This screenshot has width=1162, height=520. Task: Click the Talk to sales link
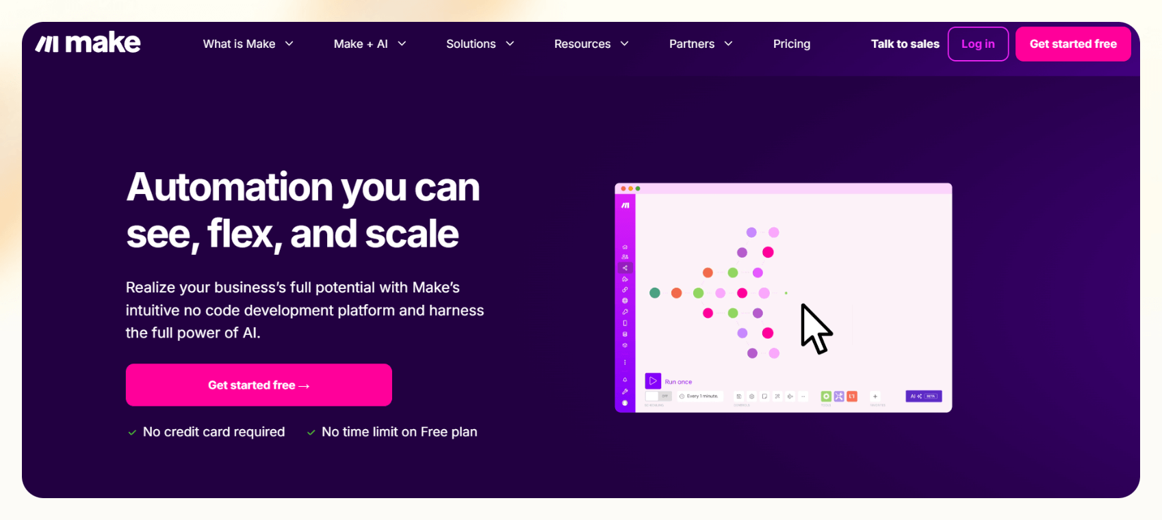point(905,44)
